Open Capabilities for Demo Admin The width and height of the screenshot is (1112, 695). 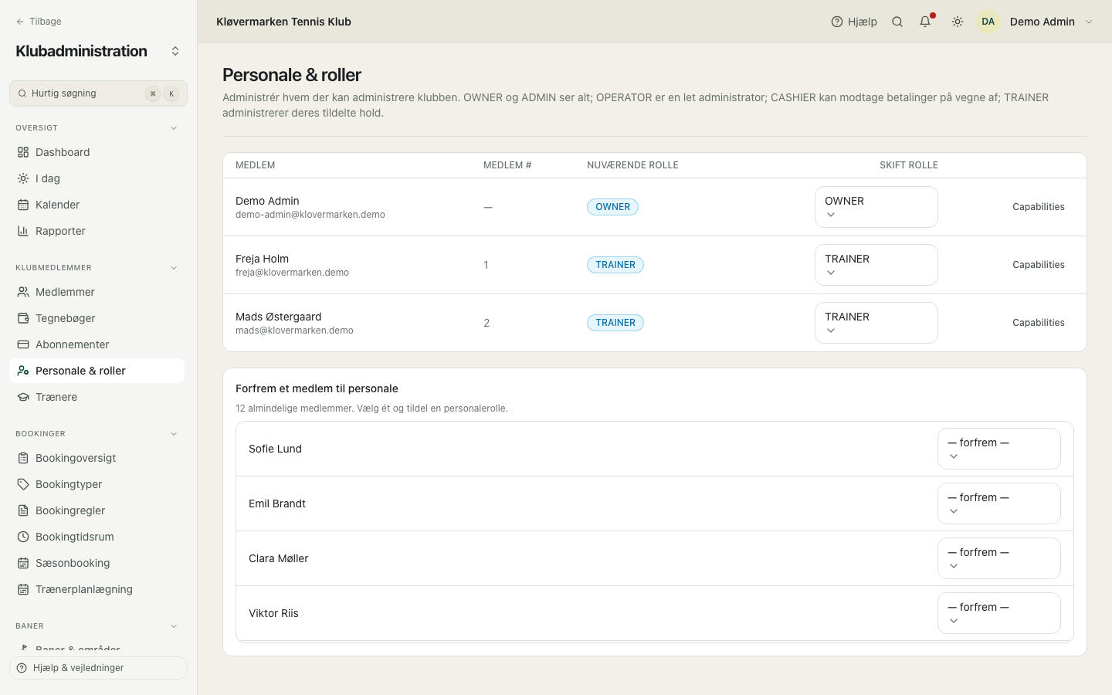coord(1039,207)
